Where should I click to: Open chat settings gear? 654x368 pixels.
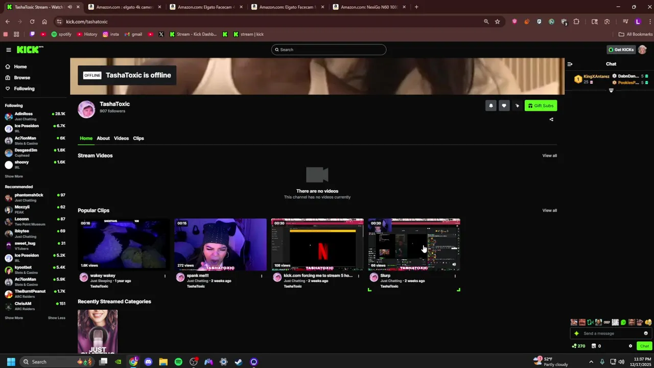(x=630, y=346)
